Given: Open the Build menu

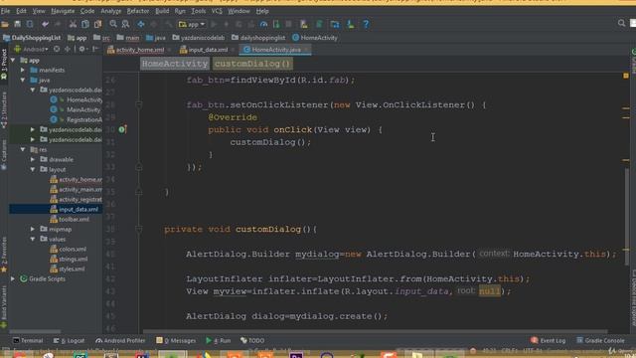Looking at the screenshot, I should click(162, 11).
